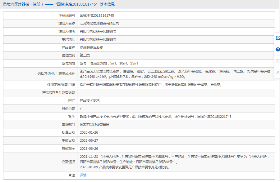280x182 pixels.
Task: Click expiry date 2028-06-26
Action: pos(89,149)
